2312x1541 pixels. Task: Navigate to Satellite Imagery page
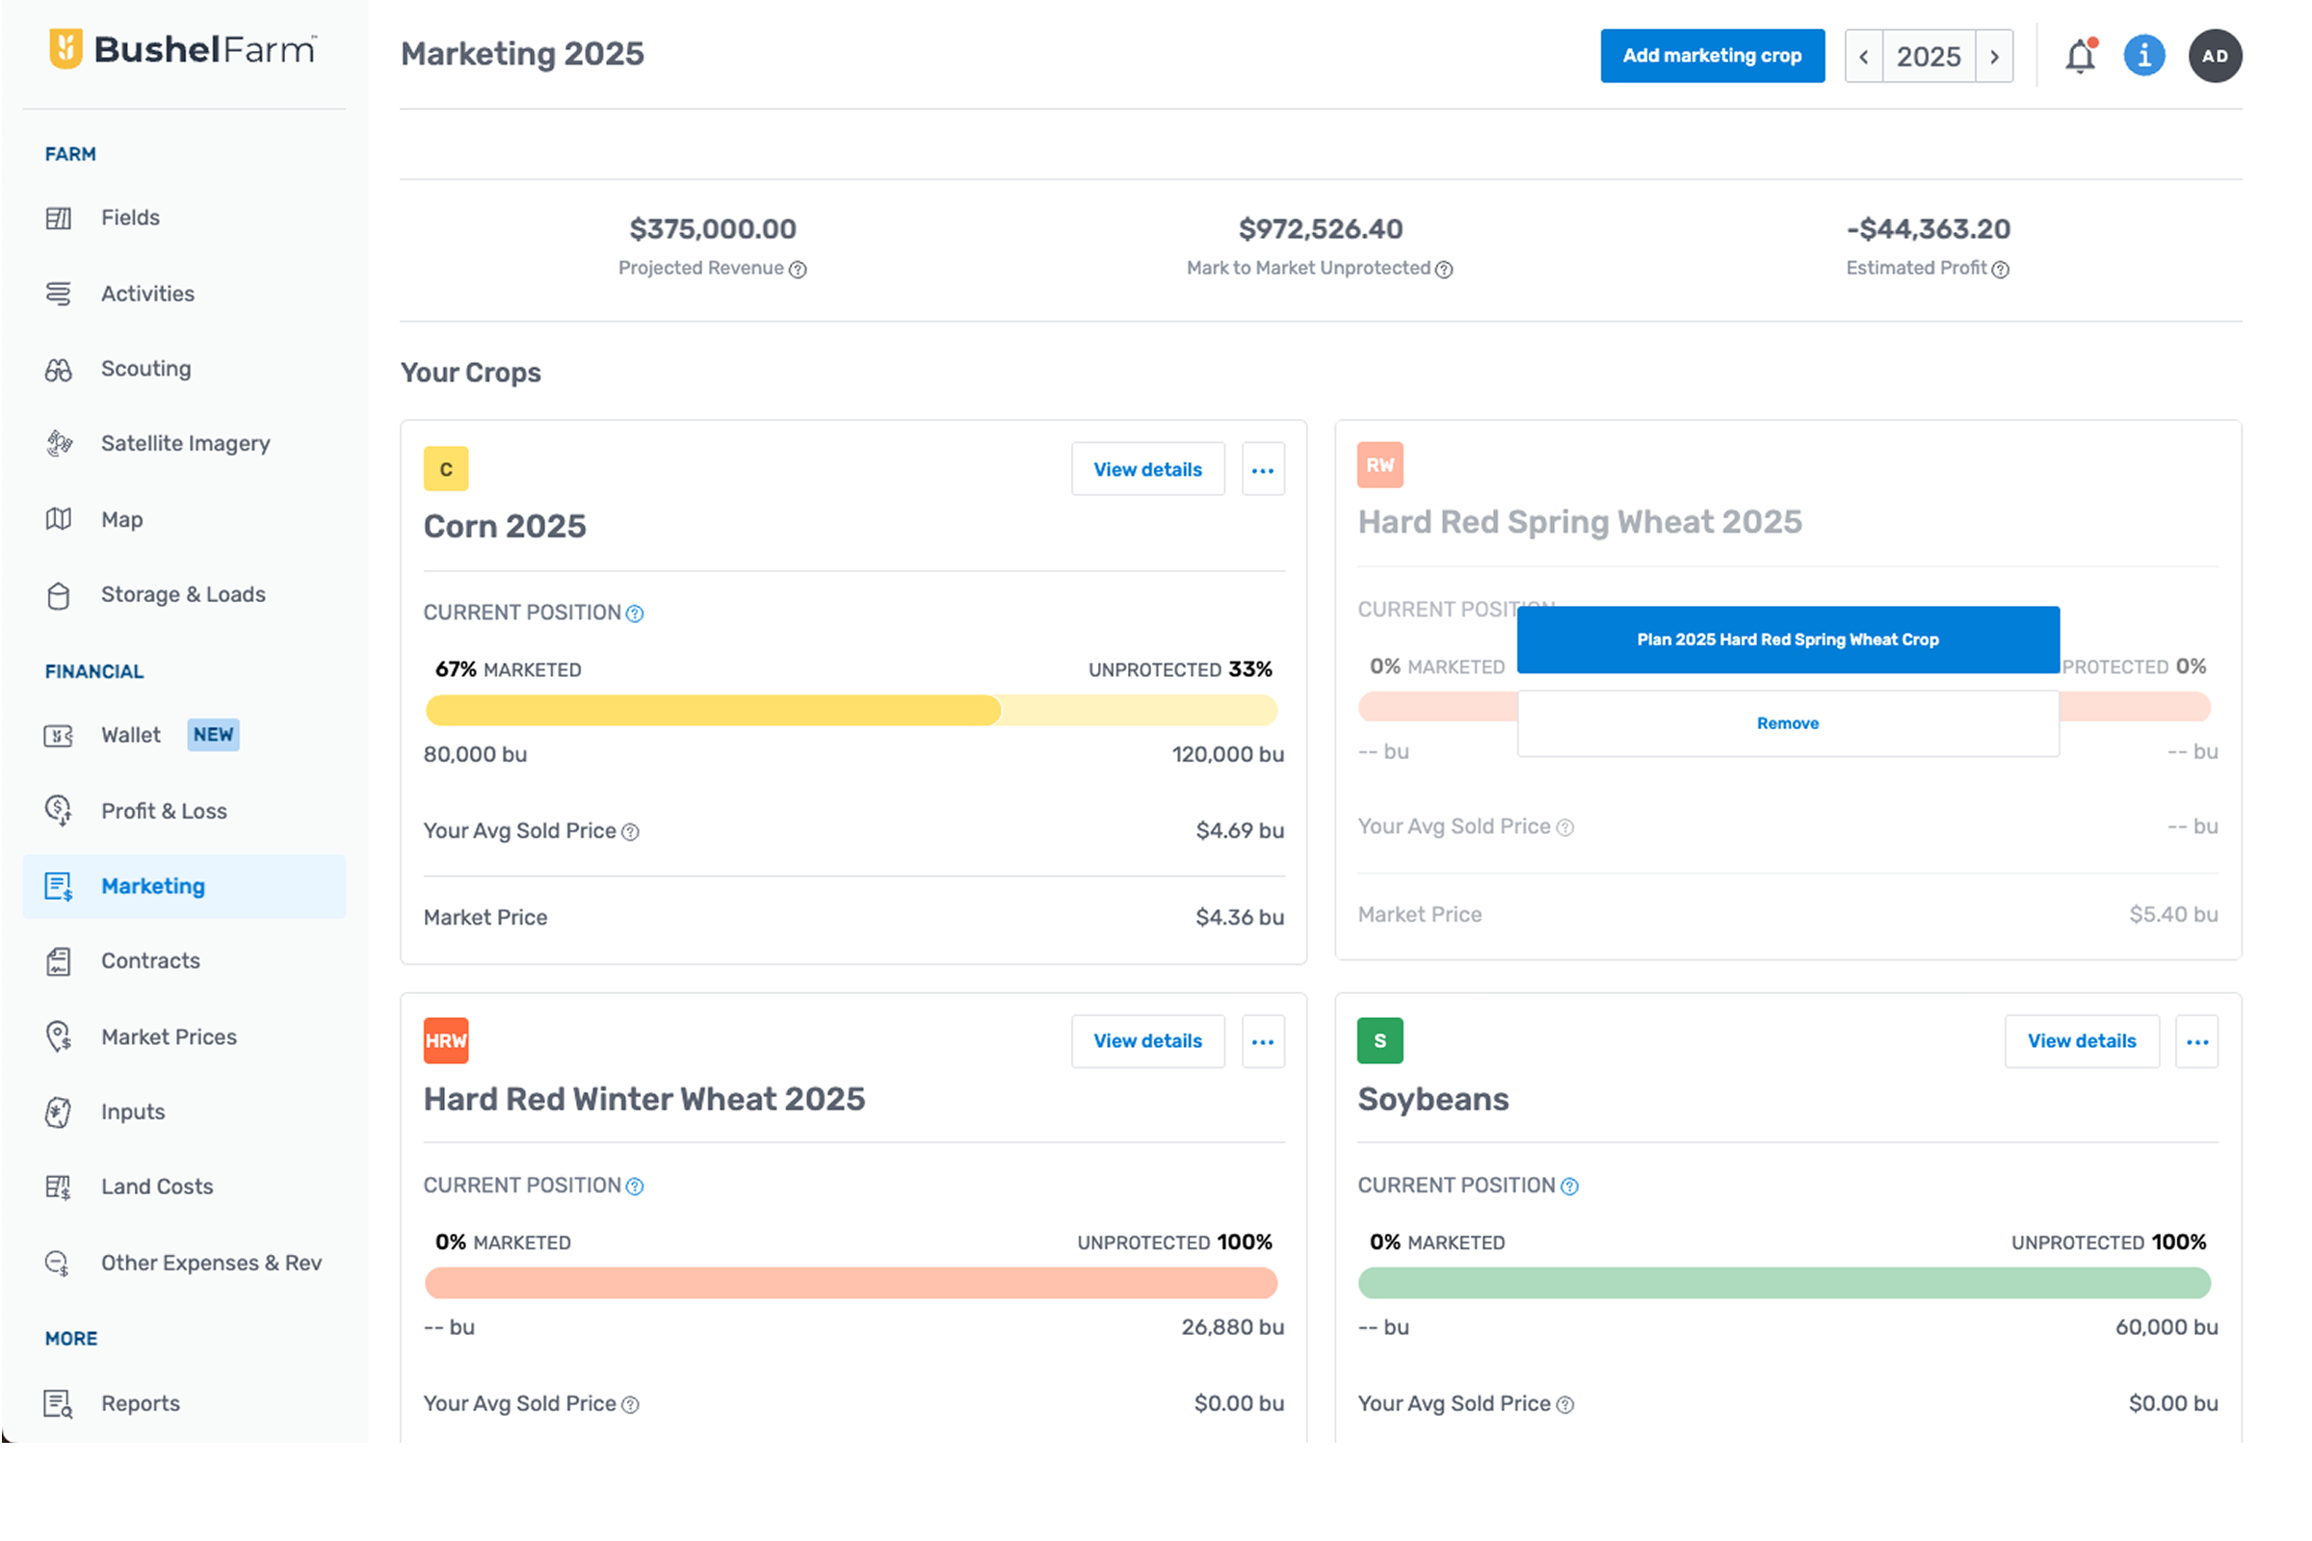pos(185,443)
